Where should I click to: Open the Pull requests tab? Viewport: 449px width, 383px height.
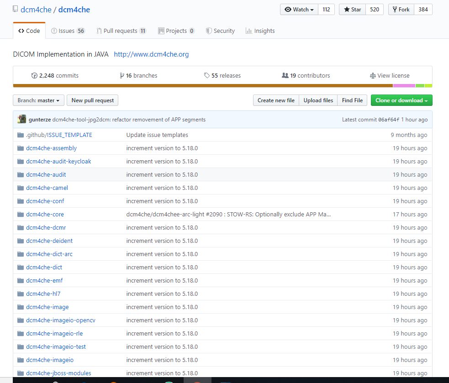click(121, 31)
